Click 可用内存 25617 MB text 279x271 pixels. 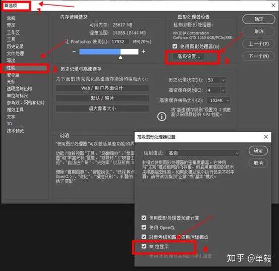[x=110, y=25]
